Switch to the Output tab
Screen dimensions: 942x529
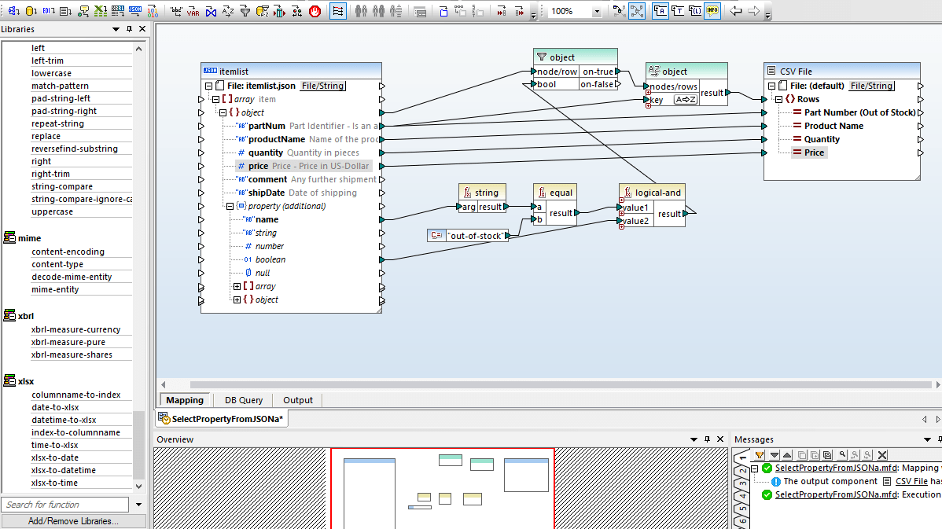pos(297,400)
